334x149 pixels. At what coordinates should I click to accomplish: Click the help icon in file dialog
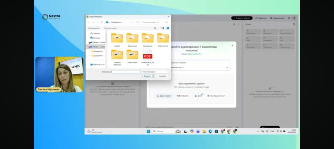pyautogui.click(x=168, y=28)
